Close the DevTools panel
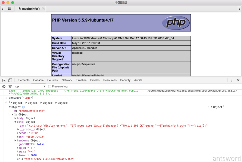Screen dimensions: 242x162 click(x=238, y=80)
